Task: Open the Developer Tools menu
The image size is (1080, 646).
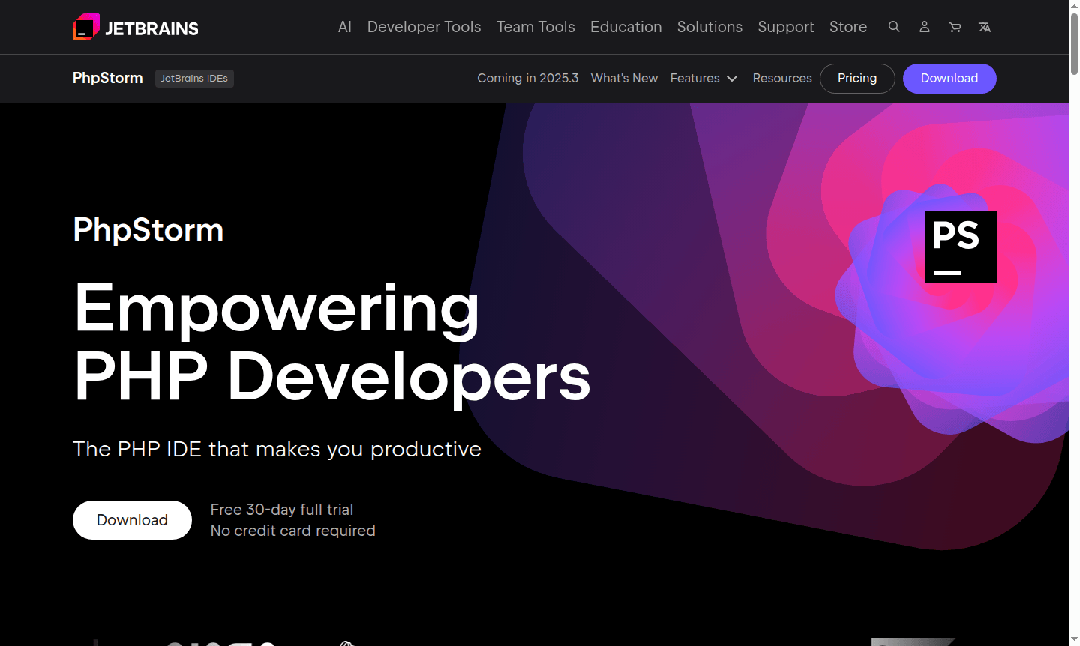Action: (x=424, y=27)
